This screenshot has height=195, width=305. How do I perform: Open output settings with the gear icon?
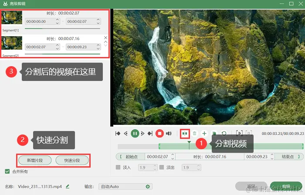coord(148,187)
